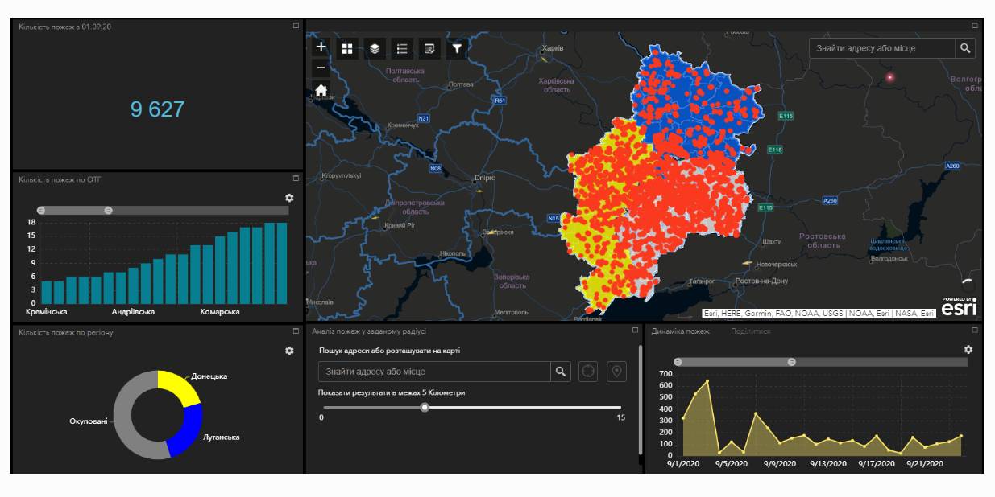Click search magnifier in map search box
The width and height of the screenshot is (995, 497).
click(964, 48)
